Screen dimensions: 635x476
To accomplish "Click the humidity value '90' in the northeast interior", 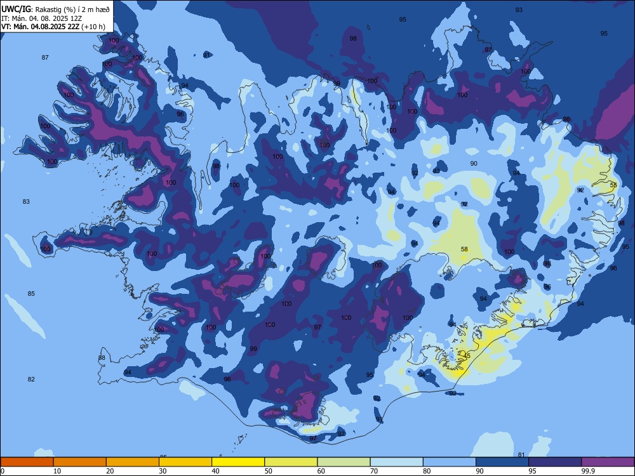I will [x=474, y=164].
